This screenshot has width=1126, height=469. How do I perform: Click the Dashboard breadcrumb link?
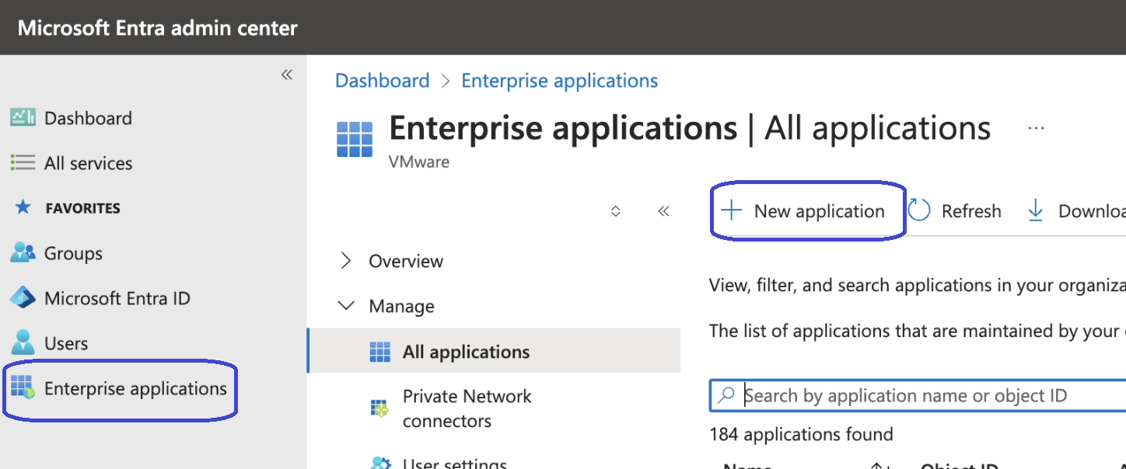tap(382, 80)
